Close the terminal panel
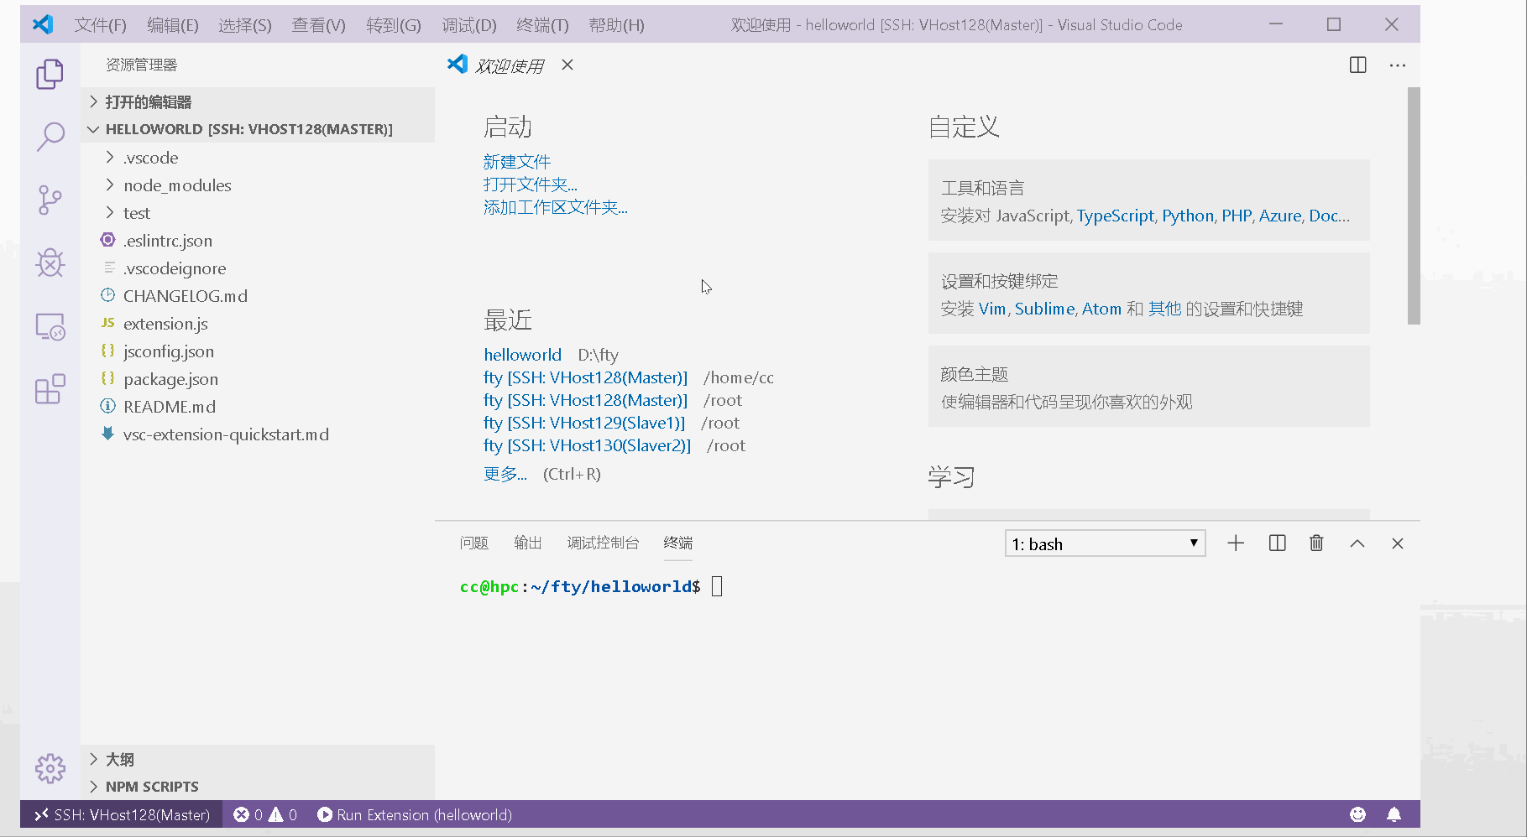 pyautogui.click(x=1397, y=543)
